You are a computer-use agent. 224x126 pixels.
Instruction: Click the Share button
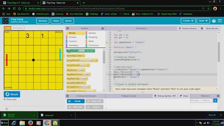pyautogui.click(x=56, y=21)
